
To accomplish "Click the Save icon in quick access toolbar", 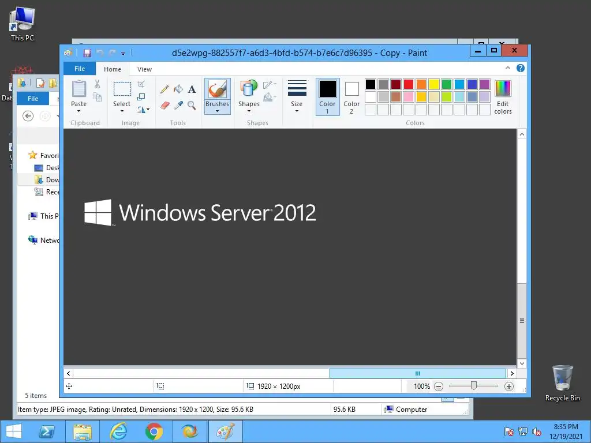I will click(x=87, y=53).
